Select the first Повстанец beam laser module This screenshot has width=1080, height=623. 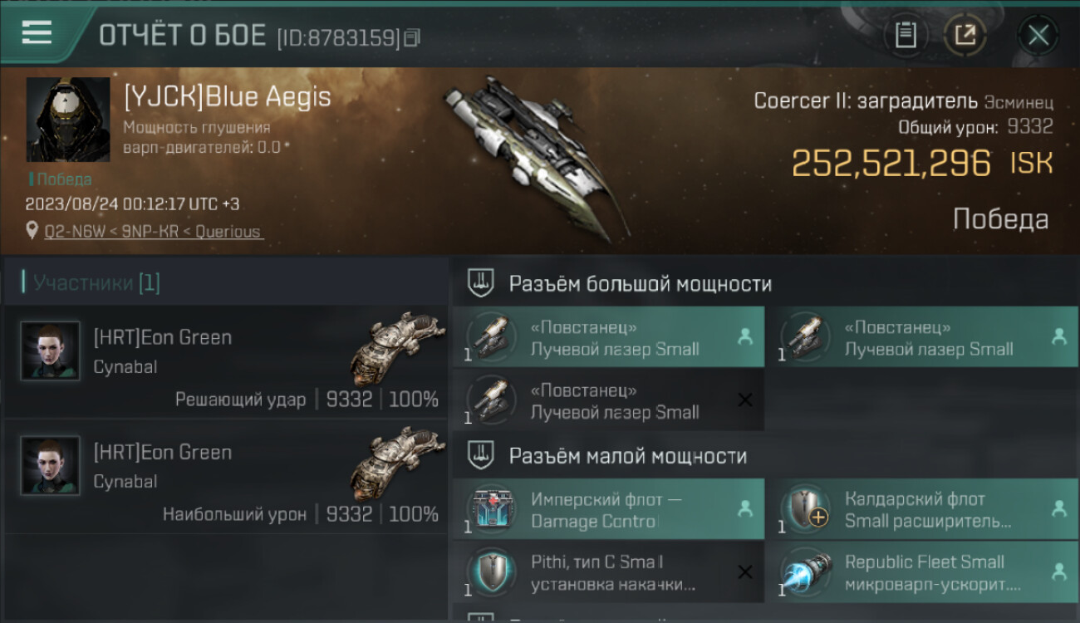tap(608, 337)
